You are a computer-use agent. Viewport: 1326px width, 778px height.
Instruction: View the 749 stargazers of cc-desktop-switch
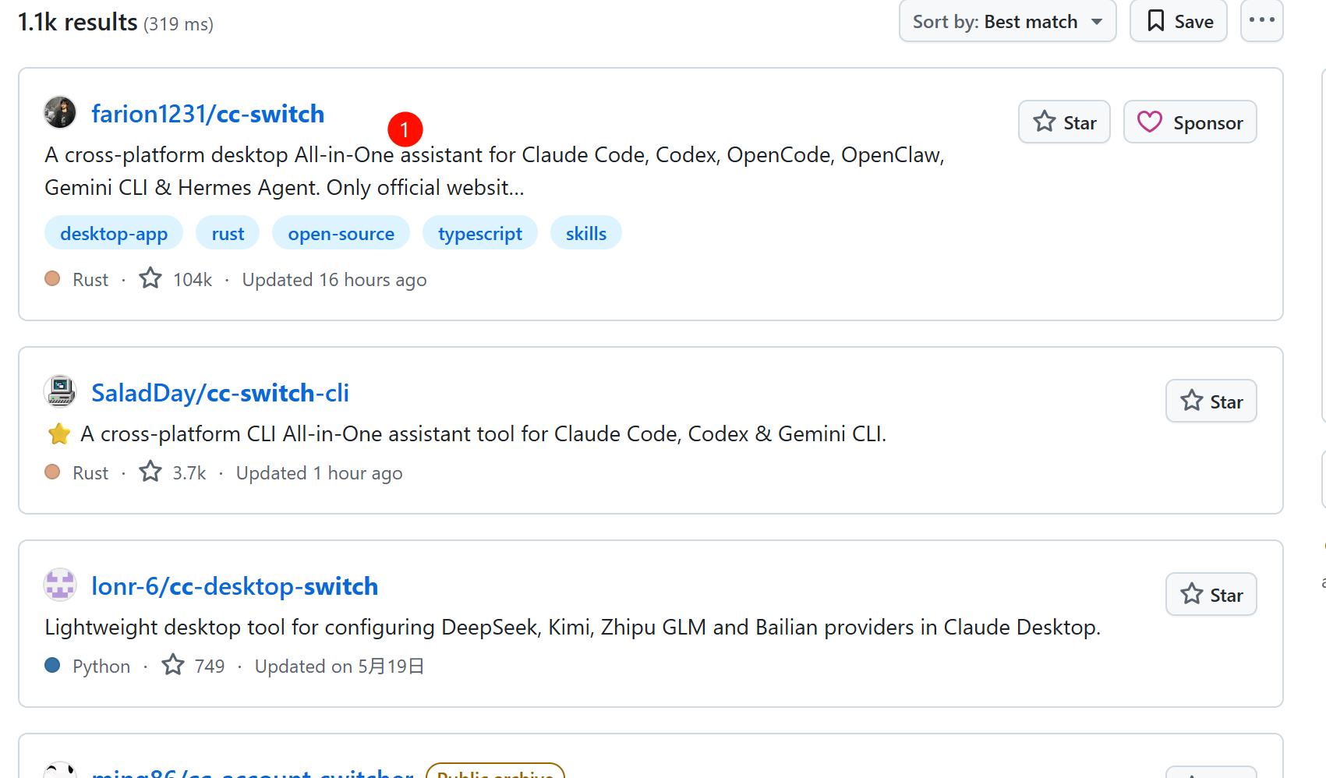(x=193, y=666)
